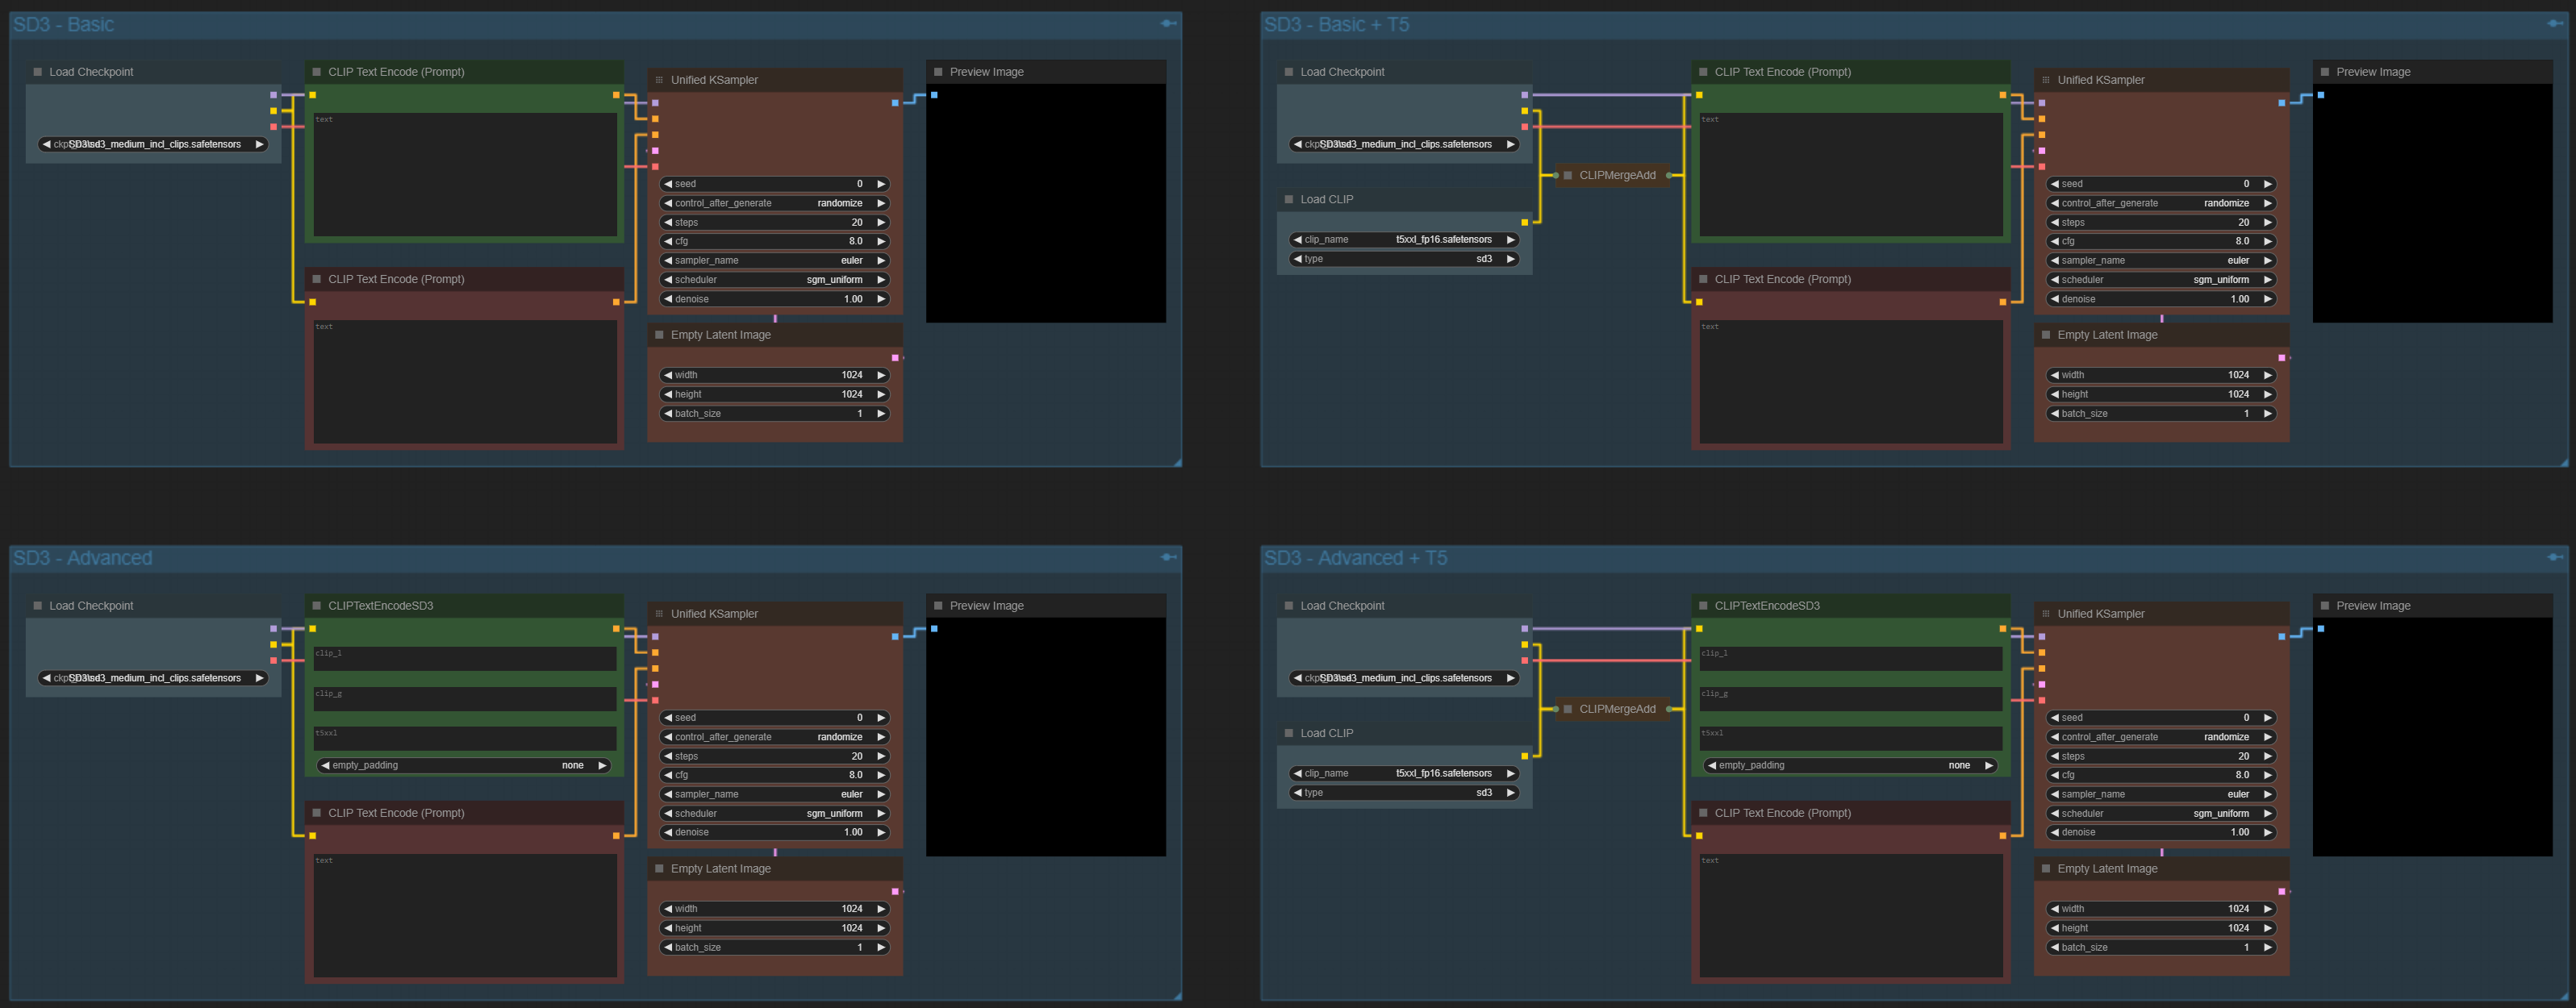This screenshot has height=1008, width=2576.
Task: Decrease steps with left arrow in SD3 - Basic KSampler
Action: click(668, 222)
